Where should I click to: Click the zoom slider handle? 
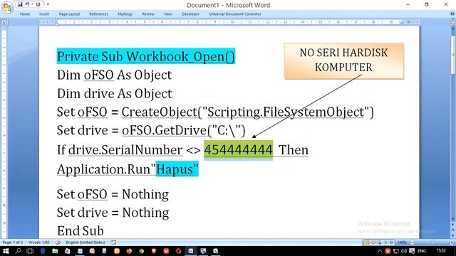[x=432, y=242]
